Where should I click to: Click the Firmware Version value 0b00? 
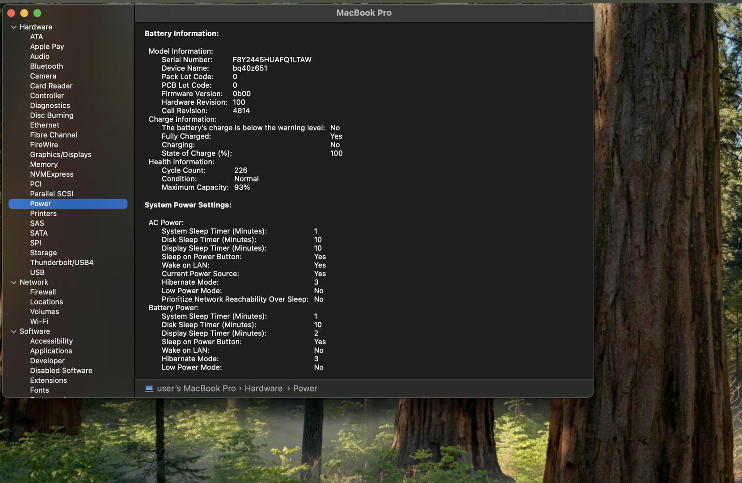[242, 94]
